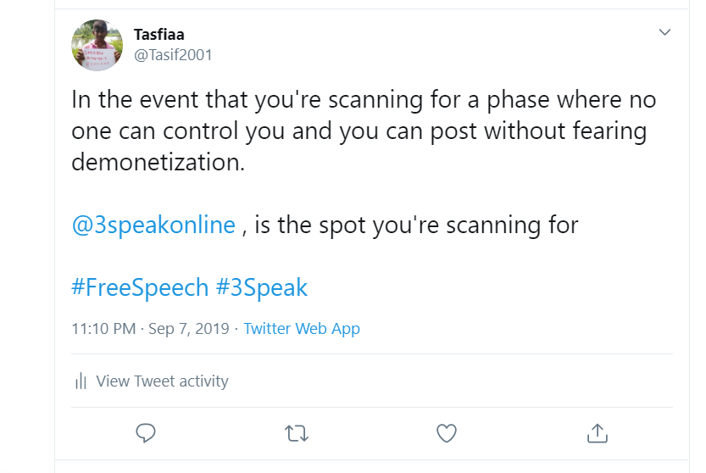Viewport: 706px width, 473px height.
Task: Click the tweet text starting 'In the event'
Action: pos(364,131)
